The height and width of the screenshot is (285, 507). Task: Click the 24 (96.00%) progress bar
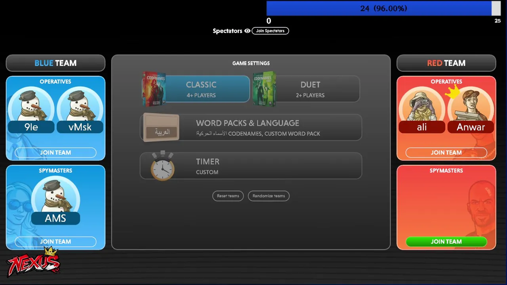click(x=384, y=8)
